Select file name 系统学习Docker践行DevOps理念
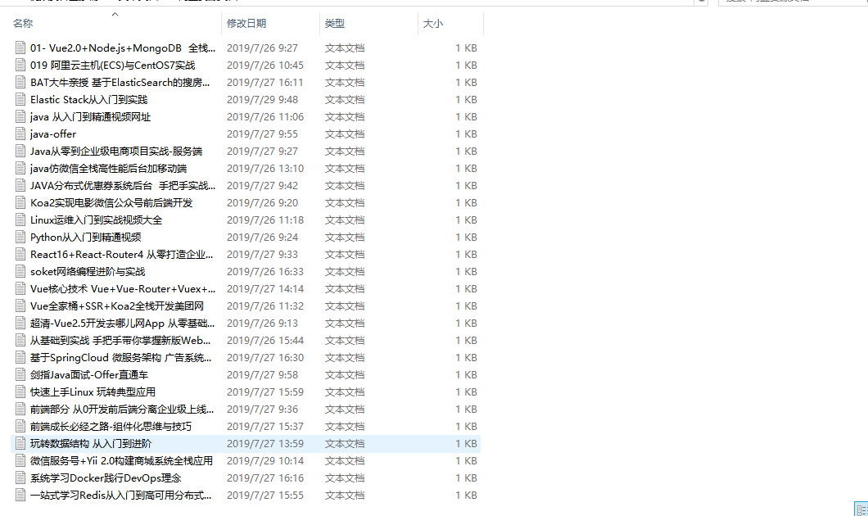The width and height of the screenshot is (868, 516). [x=106, y=478]
